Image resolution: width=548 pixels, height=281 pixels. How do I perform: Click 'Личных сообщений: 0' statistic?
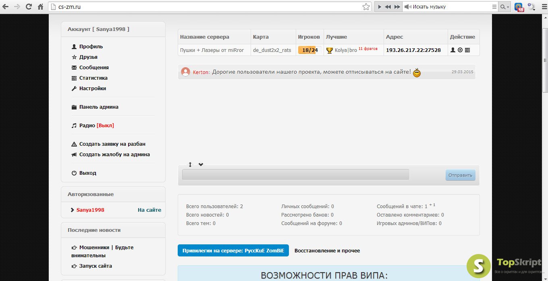307,207
